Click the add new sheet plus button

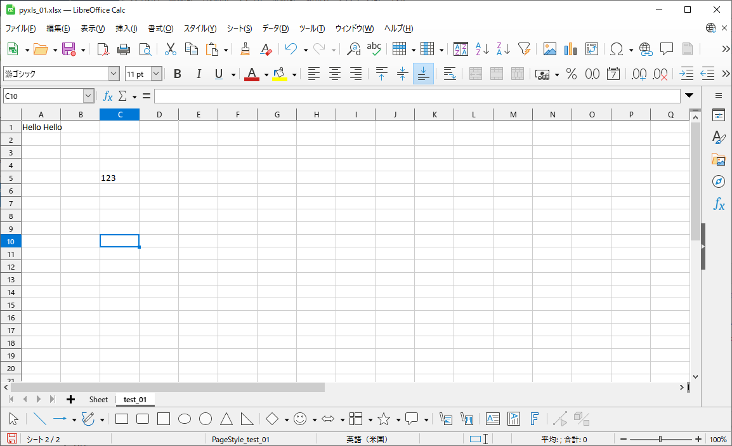tap(70, 400)
